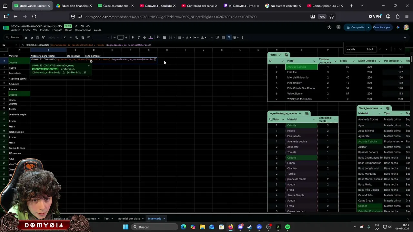Click the insert comment icon

click(217, 37)
